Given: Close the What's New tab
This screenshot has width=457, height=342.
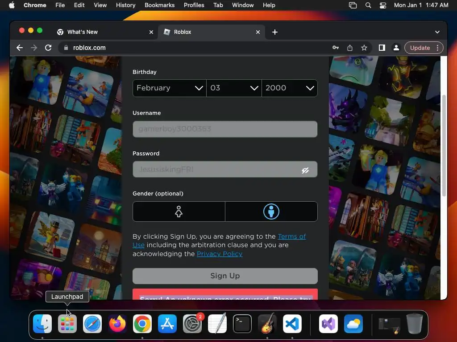Looking at the screenshot, I should click(x=151, y=32).
